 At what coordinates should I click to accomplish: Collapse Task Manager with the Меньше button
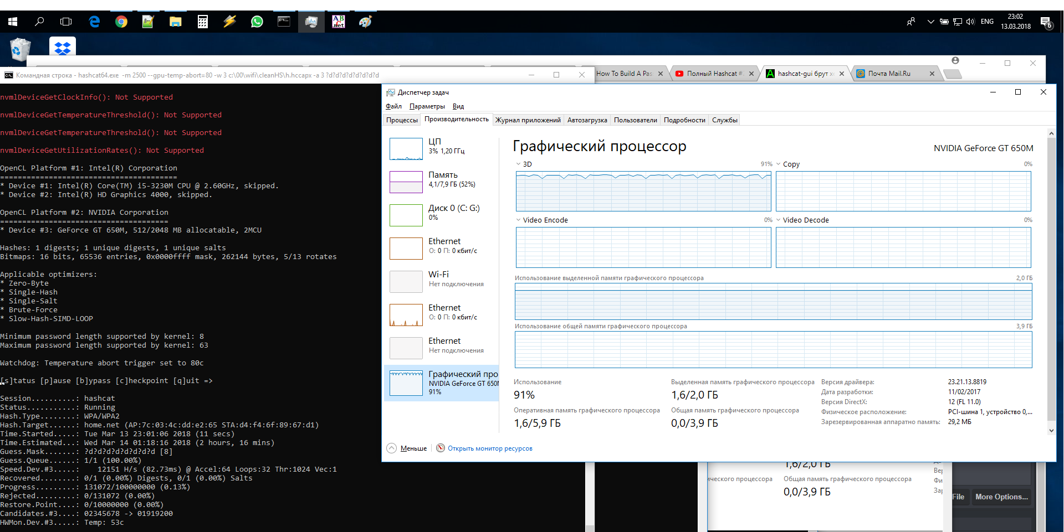tap(407, 448)
